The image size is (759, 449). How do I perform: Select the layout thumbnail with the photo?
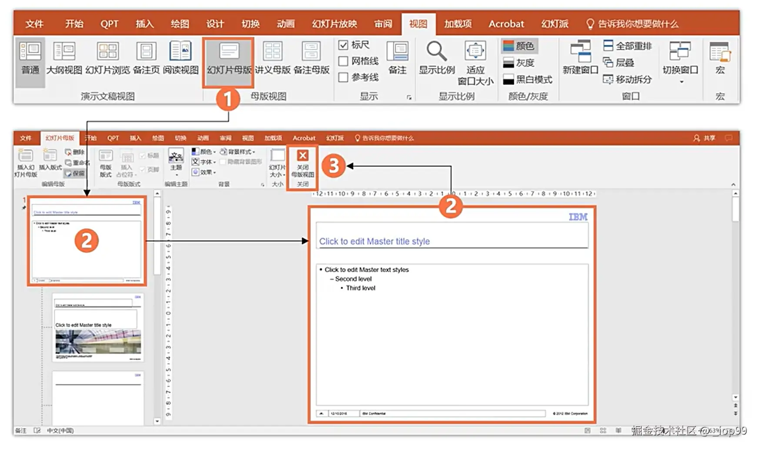pos(98,328)
